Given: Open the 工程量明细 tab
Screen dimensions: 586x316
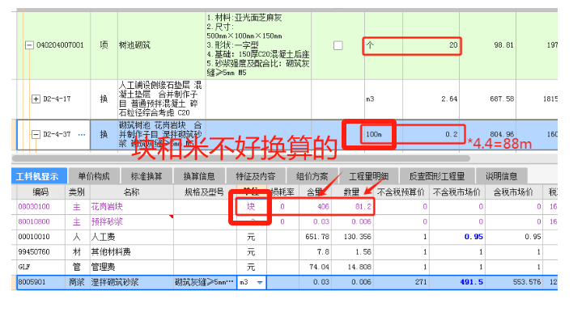Looking at the screenshot, I should (x=368, y=176).
